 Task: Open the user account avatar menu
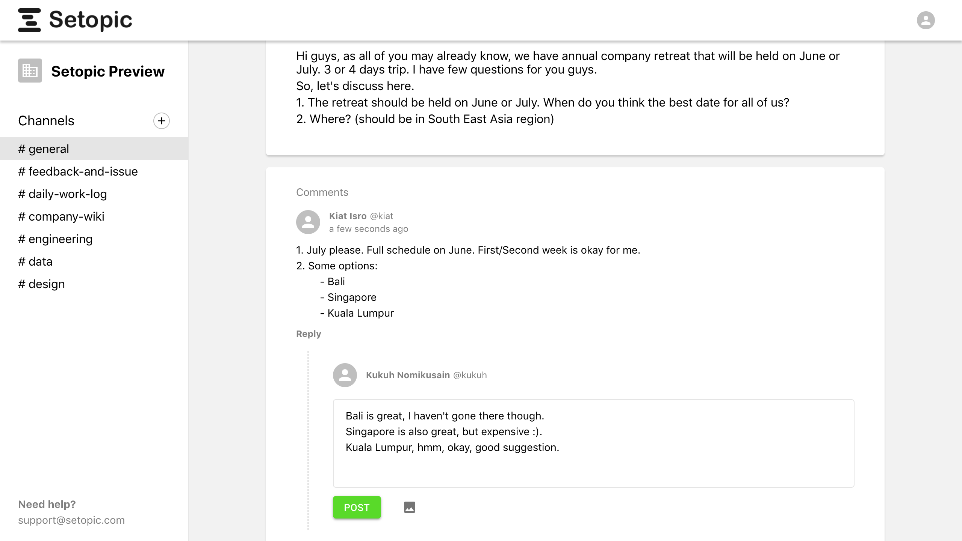926,20
